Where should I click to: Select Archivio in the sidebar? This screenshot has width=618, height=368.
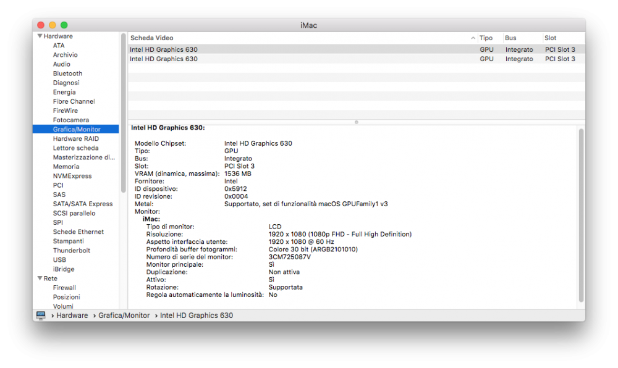65,55
